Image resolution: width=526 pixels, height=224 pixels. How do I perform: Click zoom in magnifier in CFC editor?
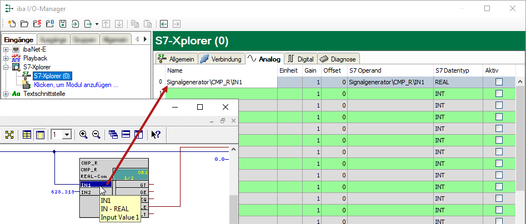click(83, 134)
